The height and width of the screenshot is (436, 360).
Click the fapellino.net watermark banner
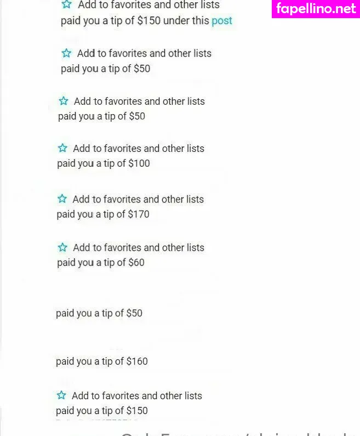point(316,9)
